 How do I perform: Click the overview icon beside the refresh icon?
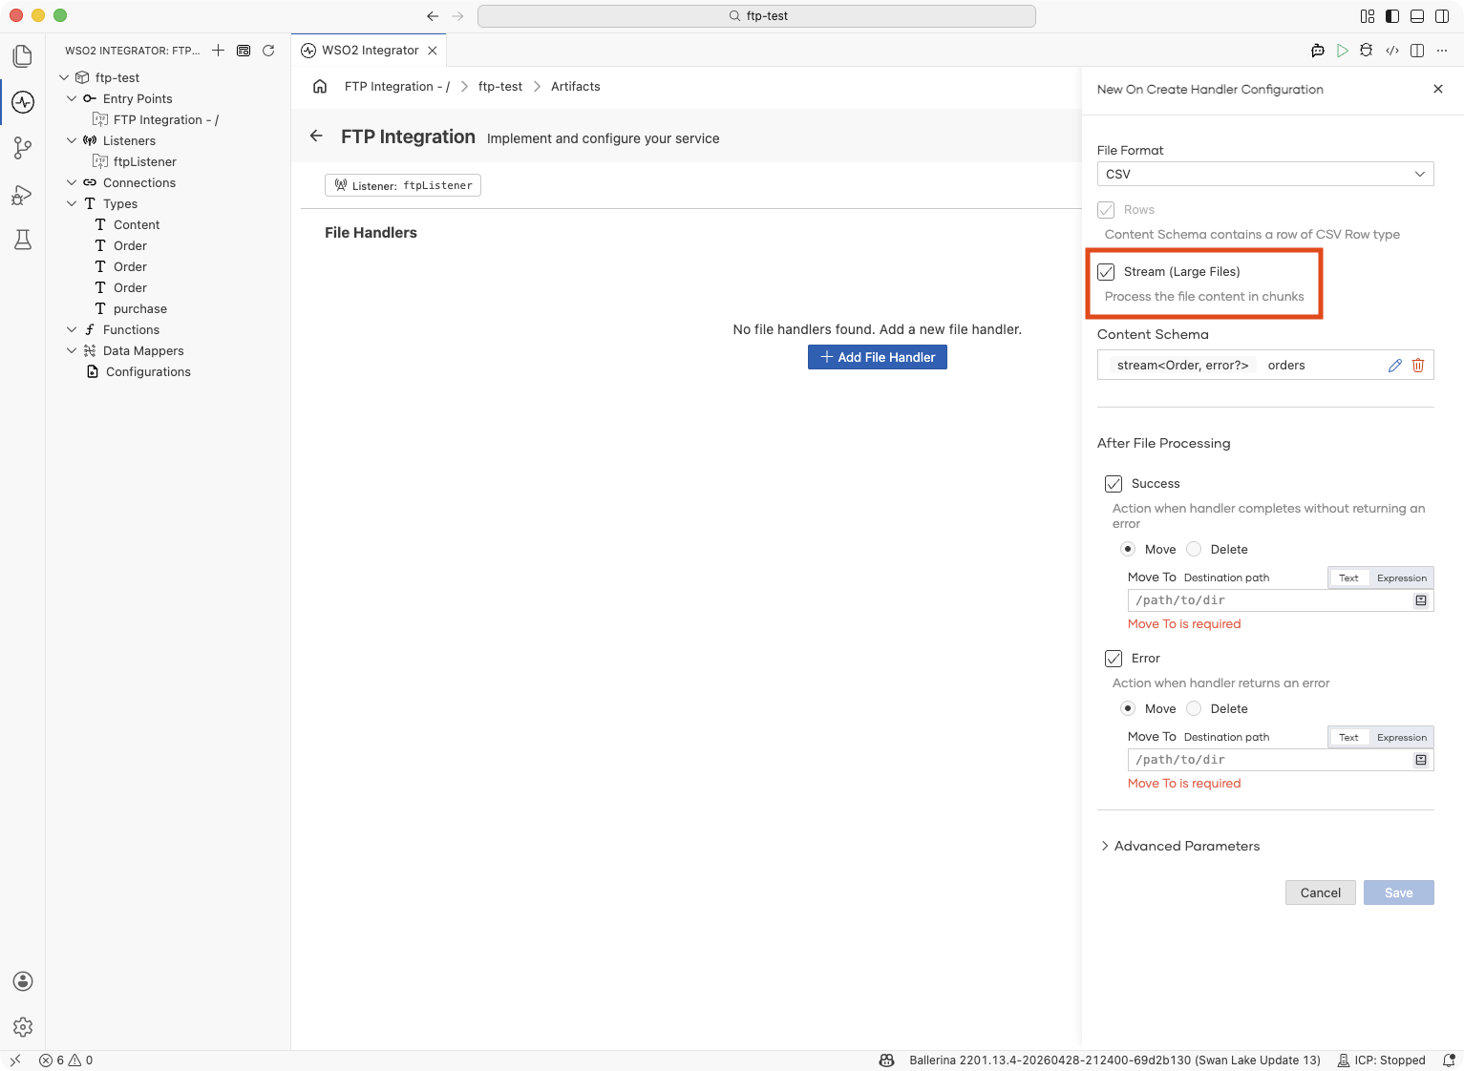coord(244,51)
